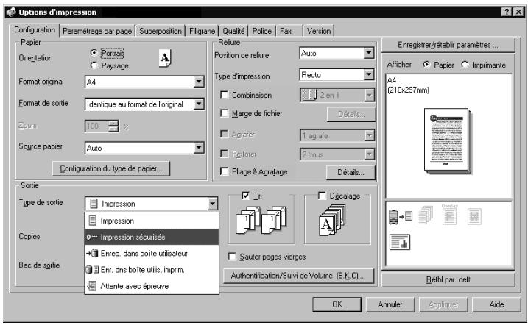Click the Aide button
The image size is (528, 325).
tap(496, 304)
